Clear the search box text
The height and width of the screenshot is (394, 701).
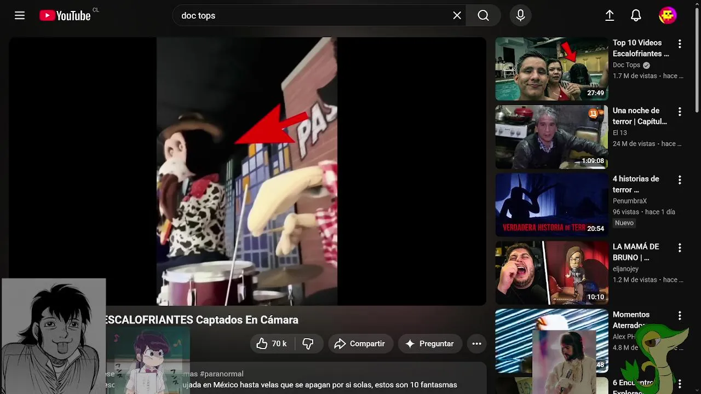(x=457, y=15)
